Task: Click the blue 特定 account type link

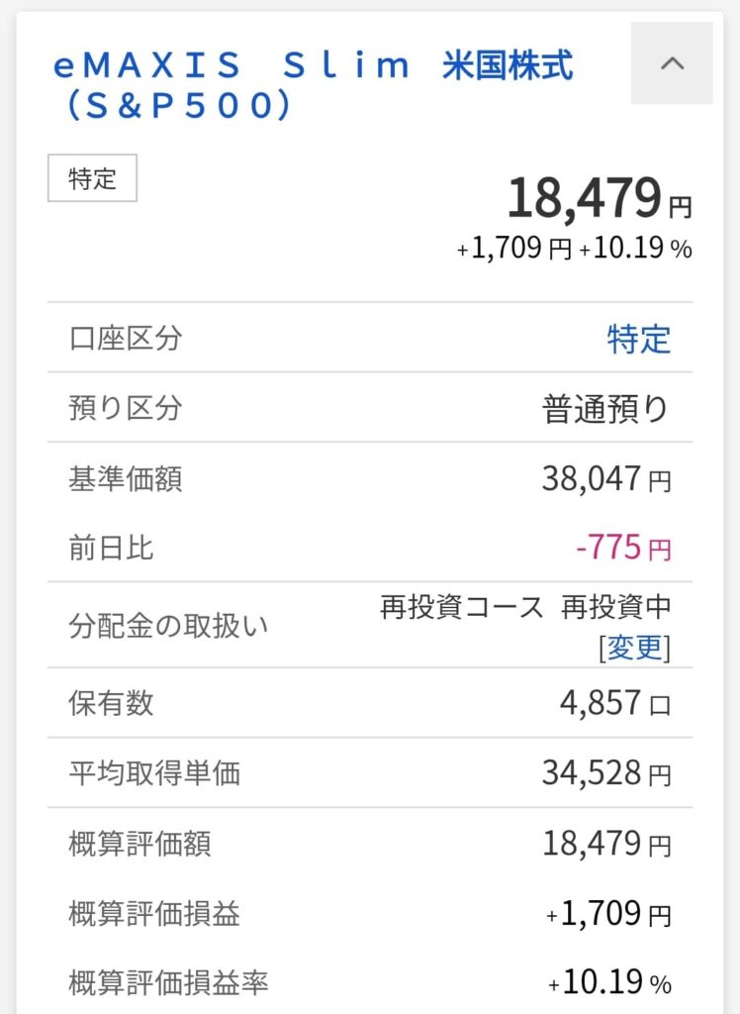Action: click(x=638, y=339)
